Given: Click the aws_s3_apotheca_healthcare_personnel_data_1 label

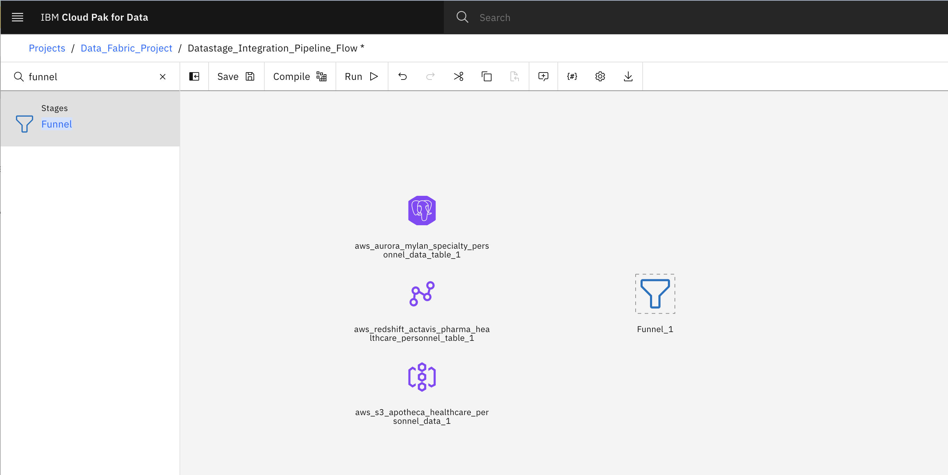Looking at the screenshot, I should tap(422, 417).
